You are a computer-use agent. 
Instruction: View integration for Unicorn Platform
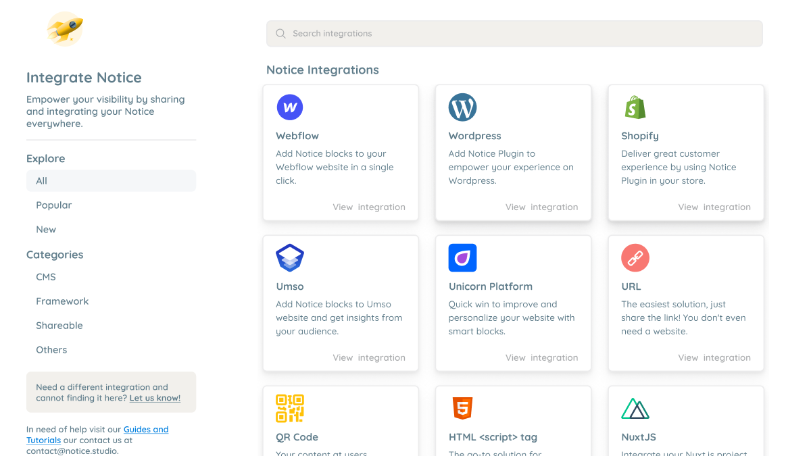pyautogui.click(x=542, y=358)
